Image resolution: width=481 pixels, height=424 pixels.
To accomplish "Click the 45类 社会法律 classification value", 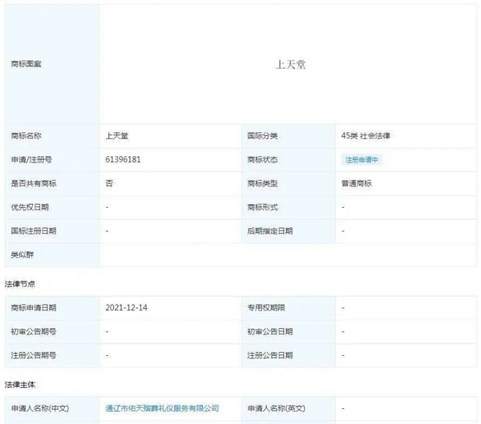I will pos(366,136).
